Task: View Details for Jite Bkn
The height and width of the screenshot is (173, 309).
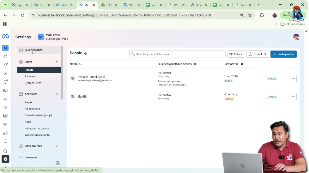Action: [x=272, y=97]
